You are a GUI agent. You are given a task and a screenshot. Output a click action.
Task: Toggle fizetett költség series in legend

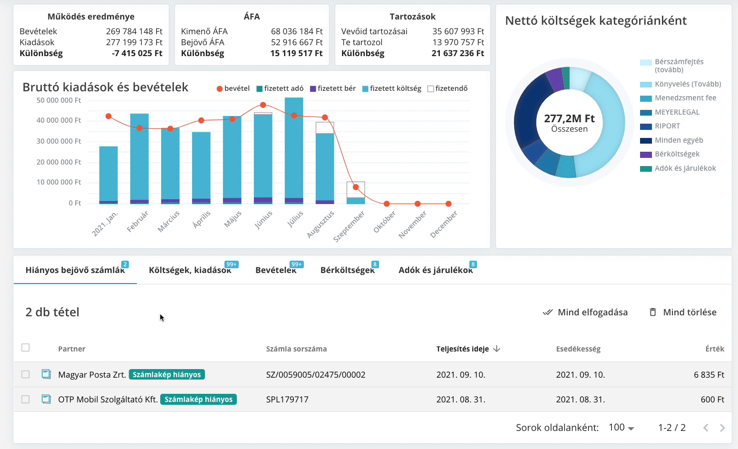tap(392, 88)
